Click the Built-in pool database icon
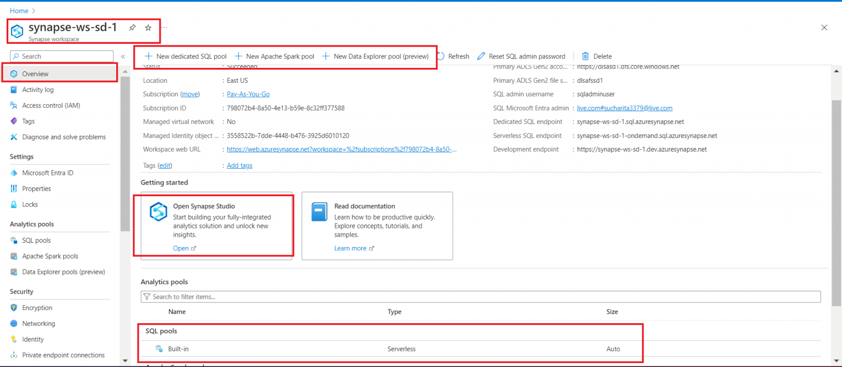Image resolution: width=842 pixels, height=367 pixels. 159,349
